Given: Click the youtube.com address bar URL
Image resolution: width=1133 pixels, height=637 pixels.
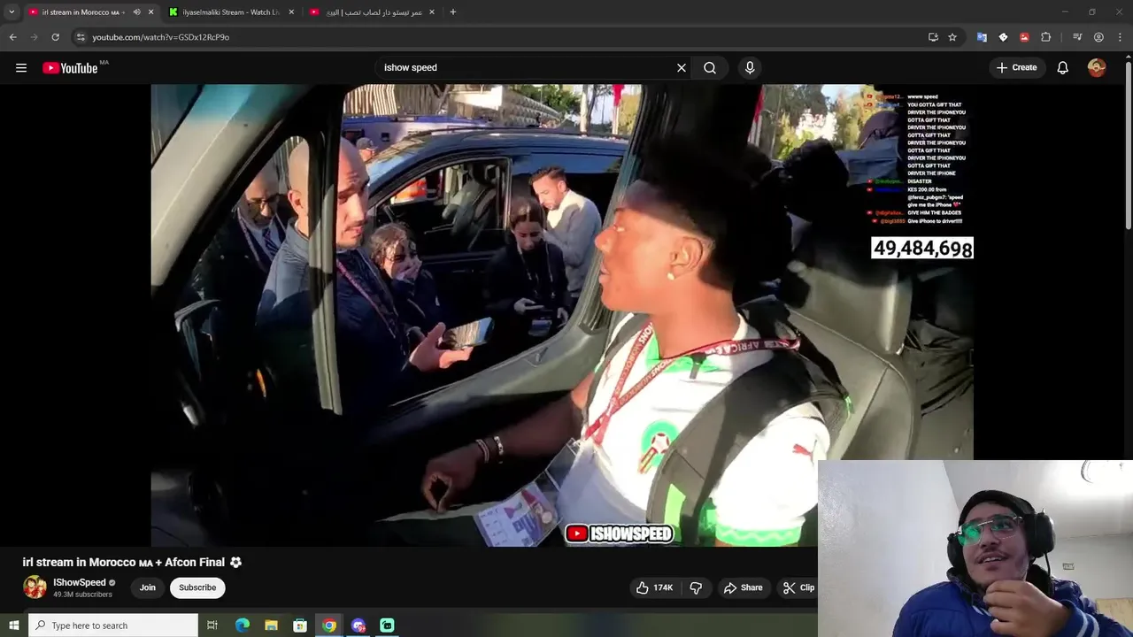Looking at the screenshot, I should click(x=160, y=37).
